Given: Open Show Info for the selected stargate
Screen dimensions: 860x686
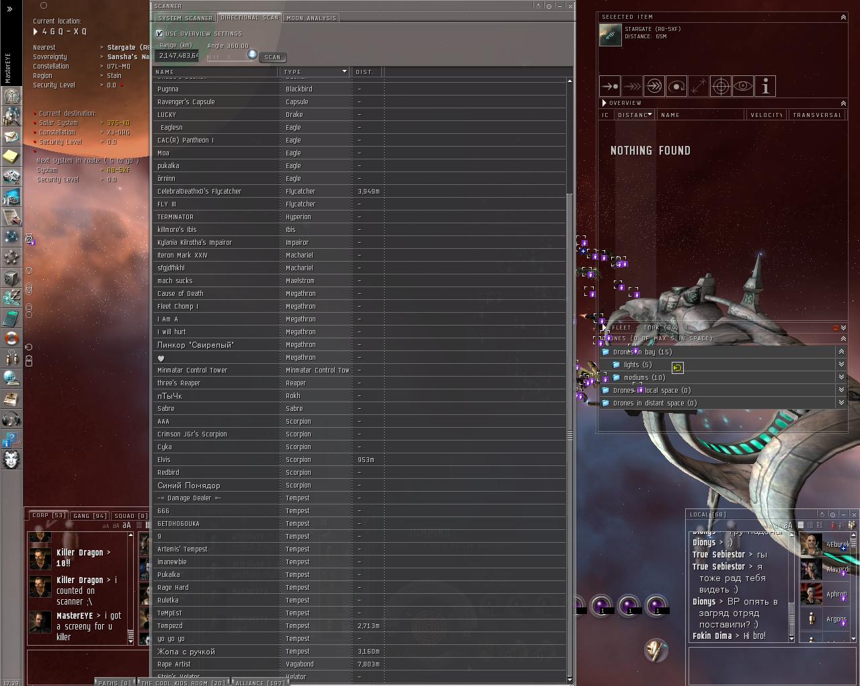Looking at the screenshot, I should coord(765,86).
